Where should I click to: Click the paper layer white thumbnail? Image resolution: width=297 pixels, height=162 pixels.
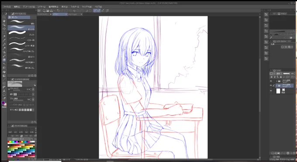tap(278, 91)
